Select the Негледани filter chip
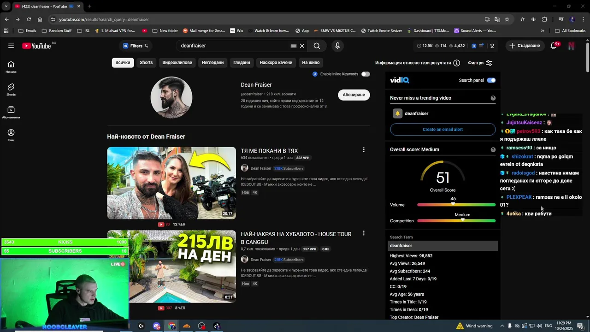This screenshot has height=332, width=590. (x=212, y=63)
